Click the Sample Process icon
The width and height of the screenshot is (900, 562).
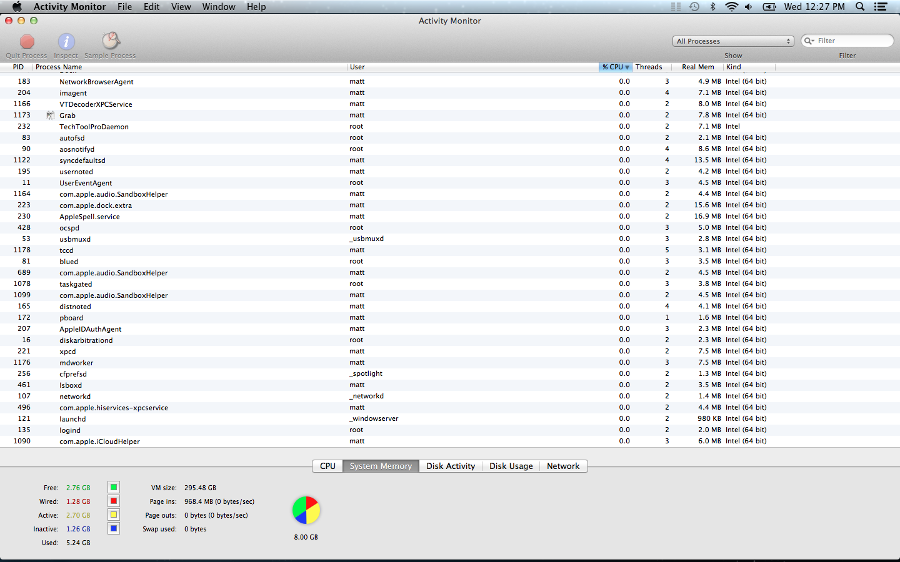pyautogui.click(x=111, y=41)
